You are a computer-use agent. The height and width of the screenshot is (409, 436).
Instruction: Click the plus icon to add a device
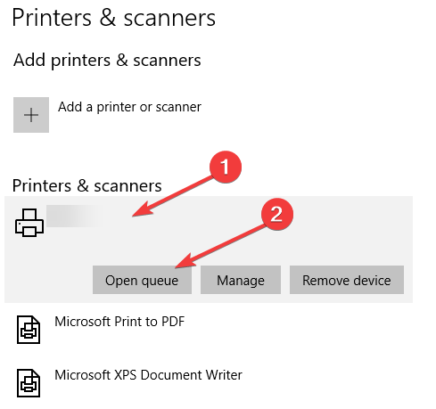tap(31, 115)
